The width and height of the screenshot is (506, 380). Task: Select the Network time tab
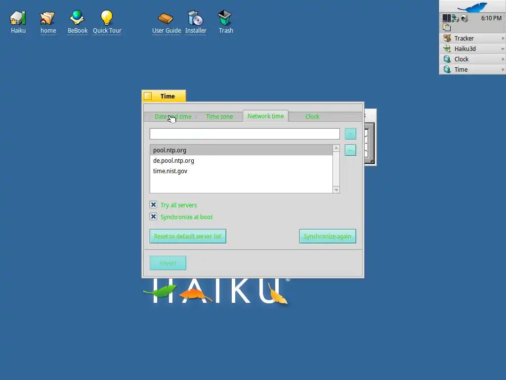coord(265,116)
